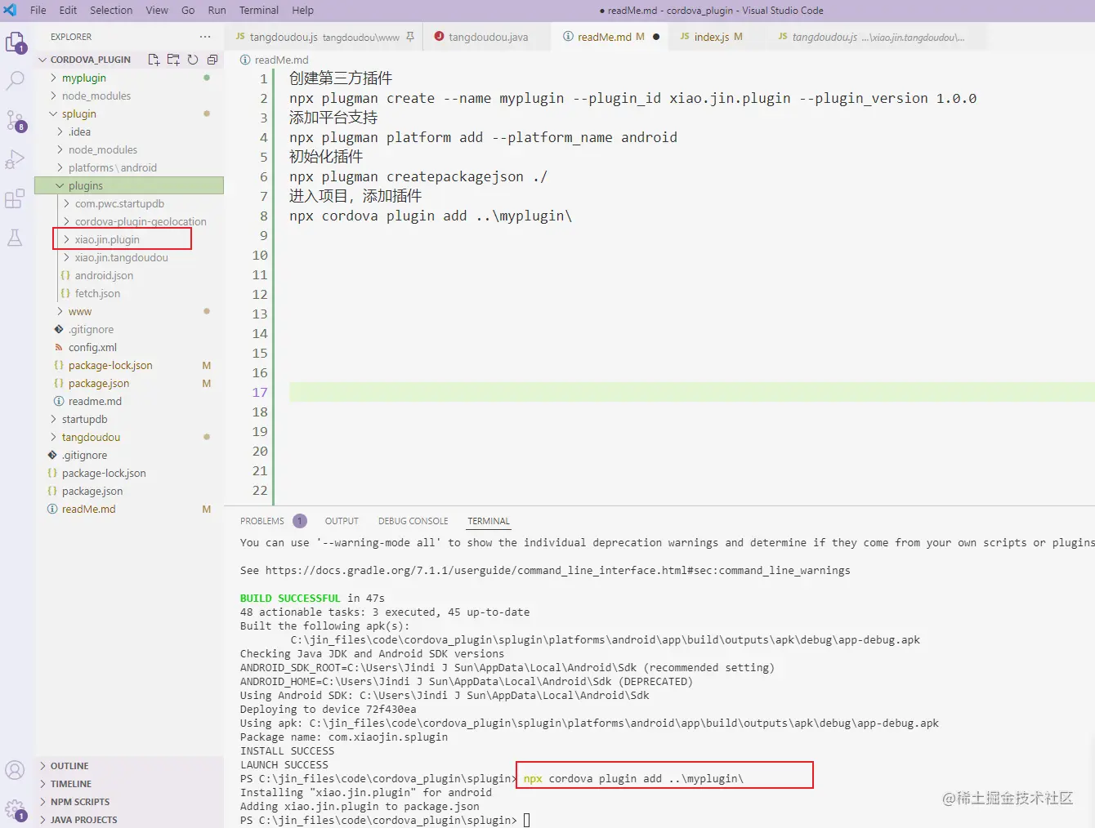Viewport: 1095px width, 828px height.
Task: Open the Run and Debug view
Action: [16, 159]
